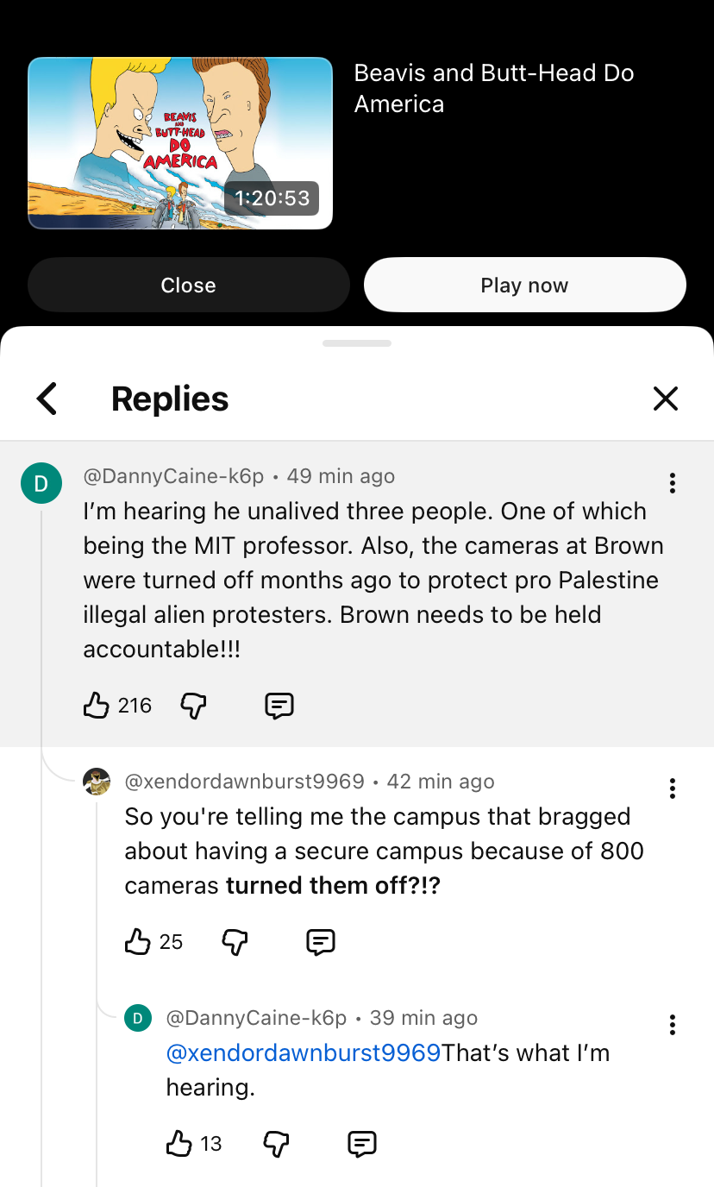Viewport: 714px width, 1187px height.
Task: Dislike the top comment about Brown cameras
Action: point(193,706)
